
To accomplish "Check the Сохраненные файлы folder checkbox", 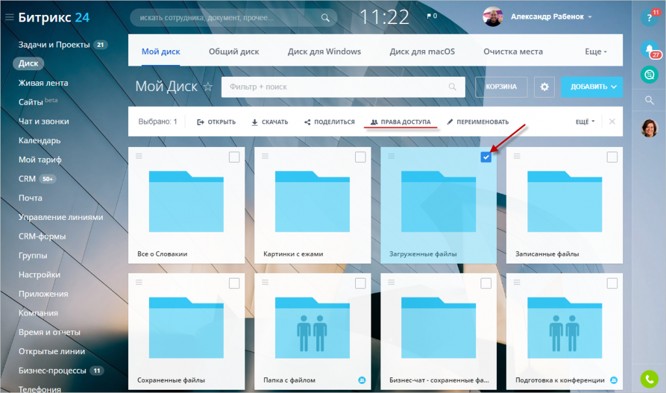I will (x=234, y=284).
